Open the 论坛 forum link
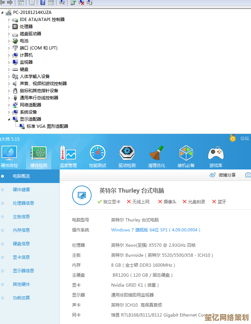 (x=245, y=139)
